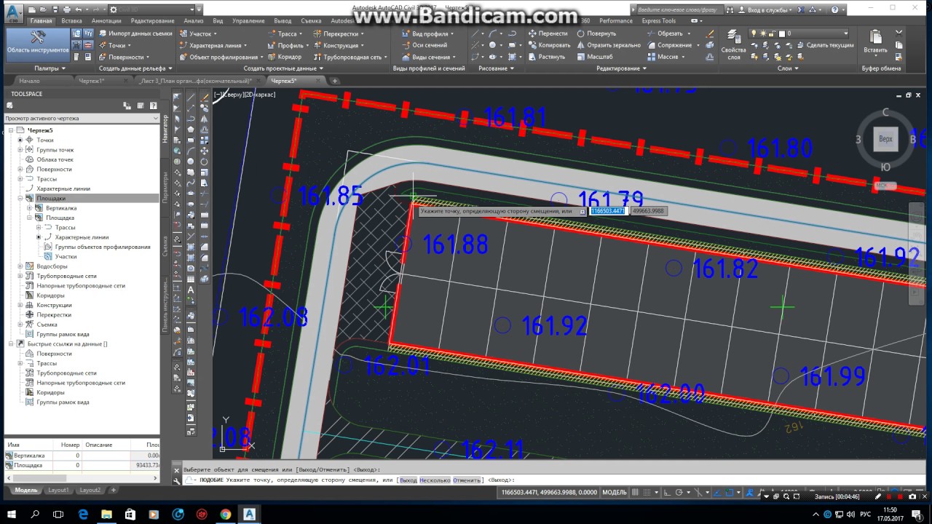Open the 'Участок' dropdown
932x524 pixels.
point(198,33)
